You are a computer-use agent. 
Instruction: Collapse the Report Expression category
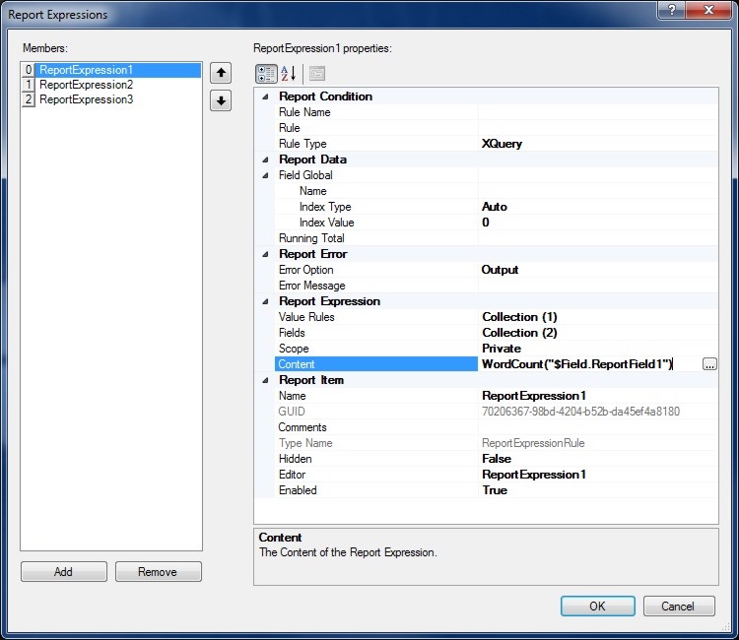pyautogui.click(x=264, y=301)
